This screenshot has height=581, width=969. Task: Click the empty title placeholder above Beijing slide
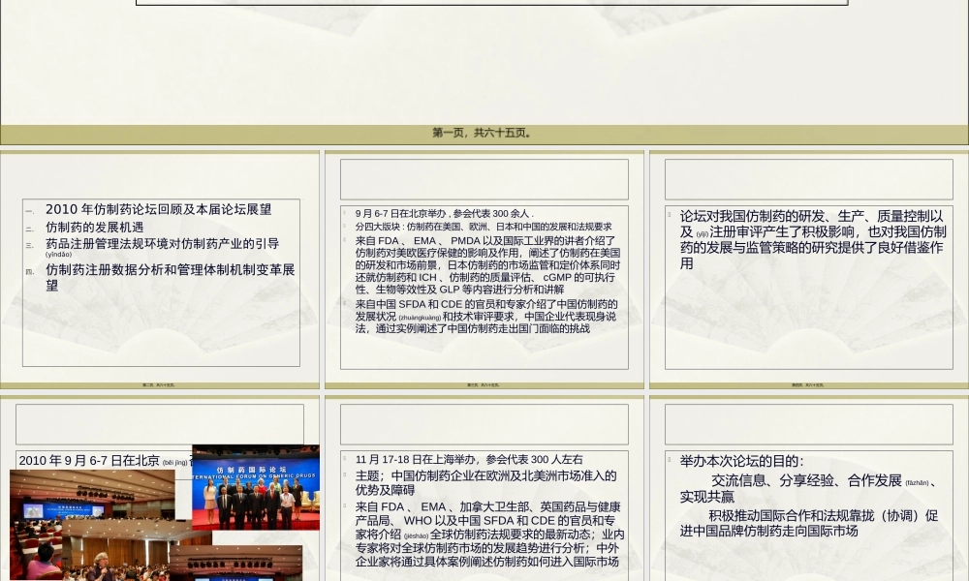point(158,423)
